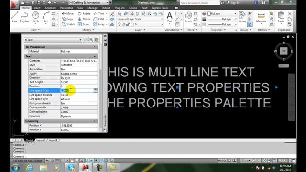The height and width of the screenshot is (172, 306).
Task: Activate the Rotate command
Action: pyautogui.click(x=84, y=14)
